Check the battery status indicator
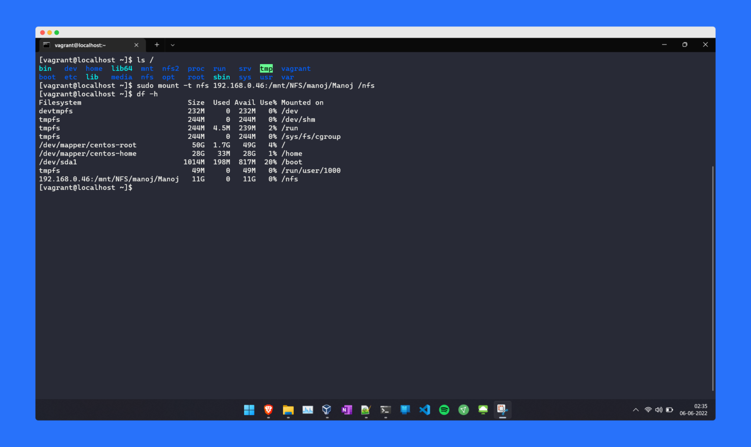The height and width of the screenshot is (447, 751). tap(669, 410)
